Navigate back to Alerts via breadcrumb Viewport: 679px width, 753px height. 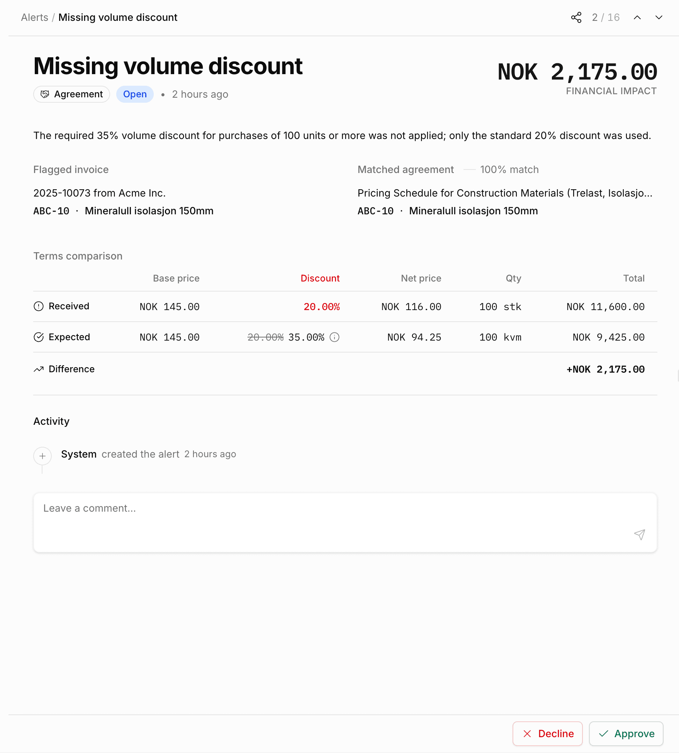(34, 17)
